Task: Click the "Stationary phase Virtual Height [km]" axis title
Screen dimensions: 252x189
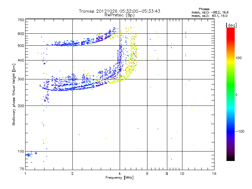Action: (x=14, y=95)
